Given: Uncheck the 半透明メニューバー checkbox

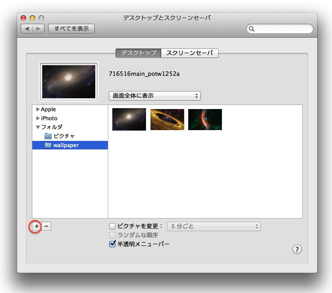Looking at the screenshot, I should pos(113,245).
